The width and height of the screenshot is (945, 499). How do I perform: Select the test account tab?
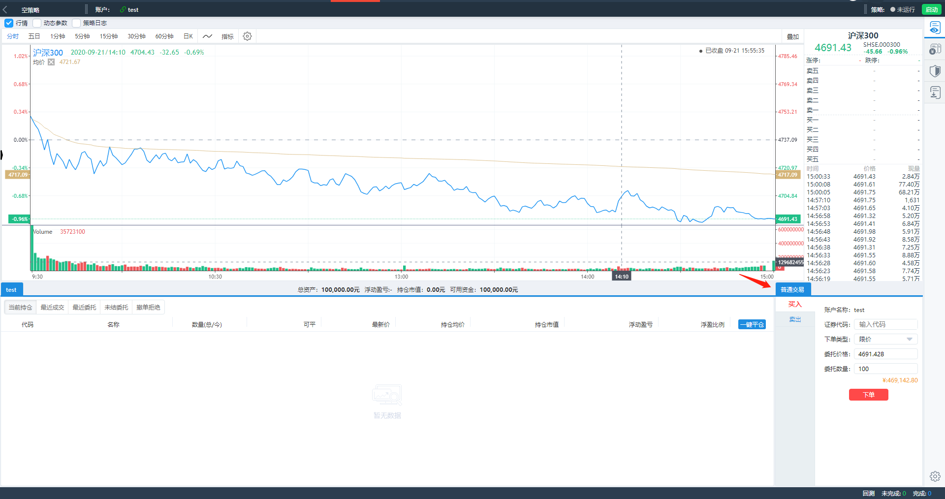tap(11, 289)
